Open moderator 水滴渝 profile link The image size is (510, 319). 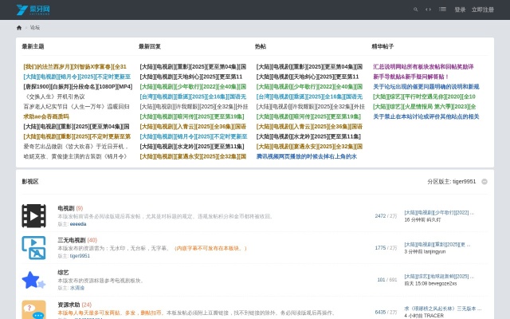(x=76, y=288)
